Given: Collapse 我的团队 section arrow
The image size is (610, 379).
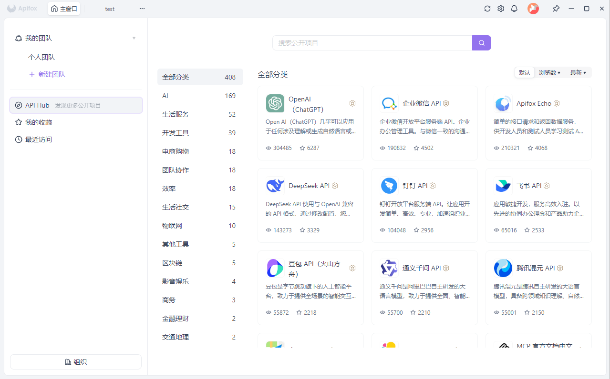Looking at the screenshot, I should 134,38.
